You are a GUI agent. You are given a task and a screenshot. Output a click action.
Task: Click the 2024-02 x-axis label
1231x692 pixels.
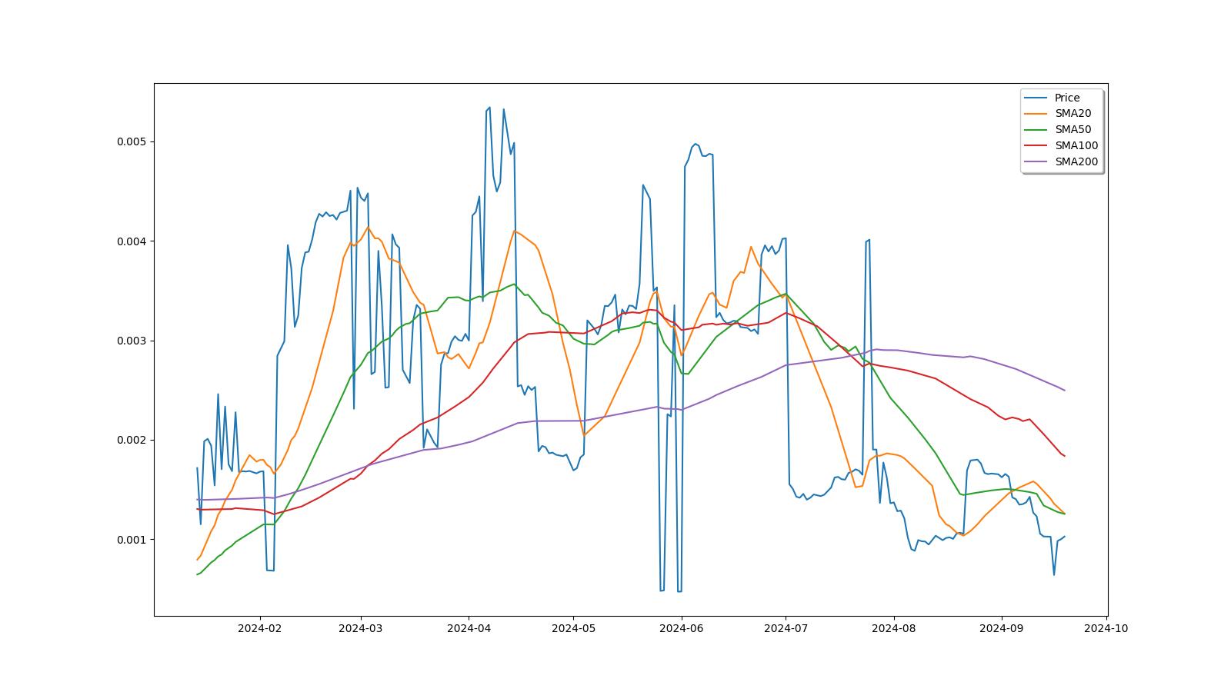pos(260,628)
